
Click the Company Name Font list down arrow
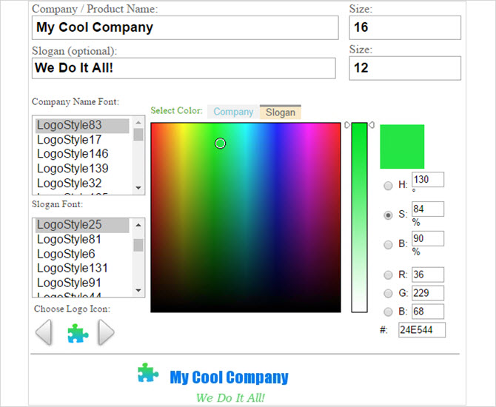click(x=138, y=188)
